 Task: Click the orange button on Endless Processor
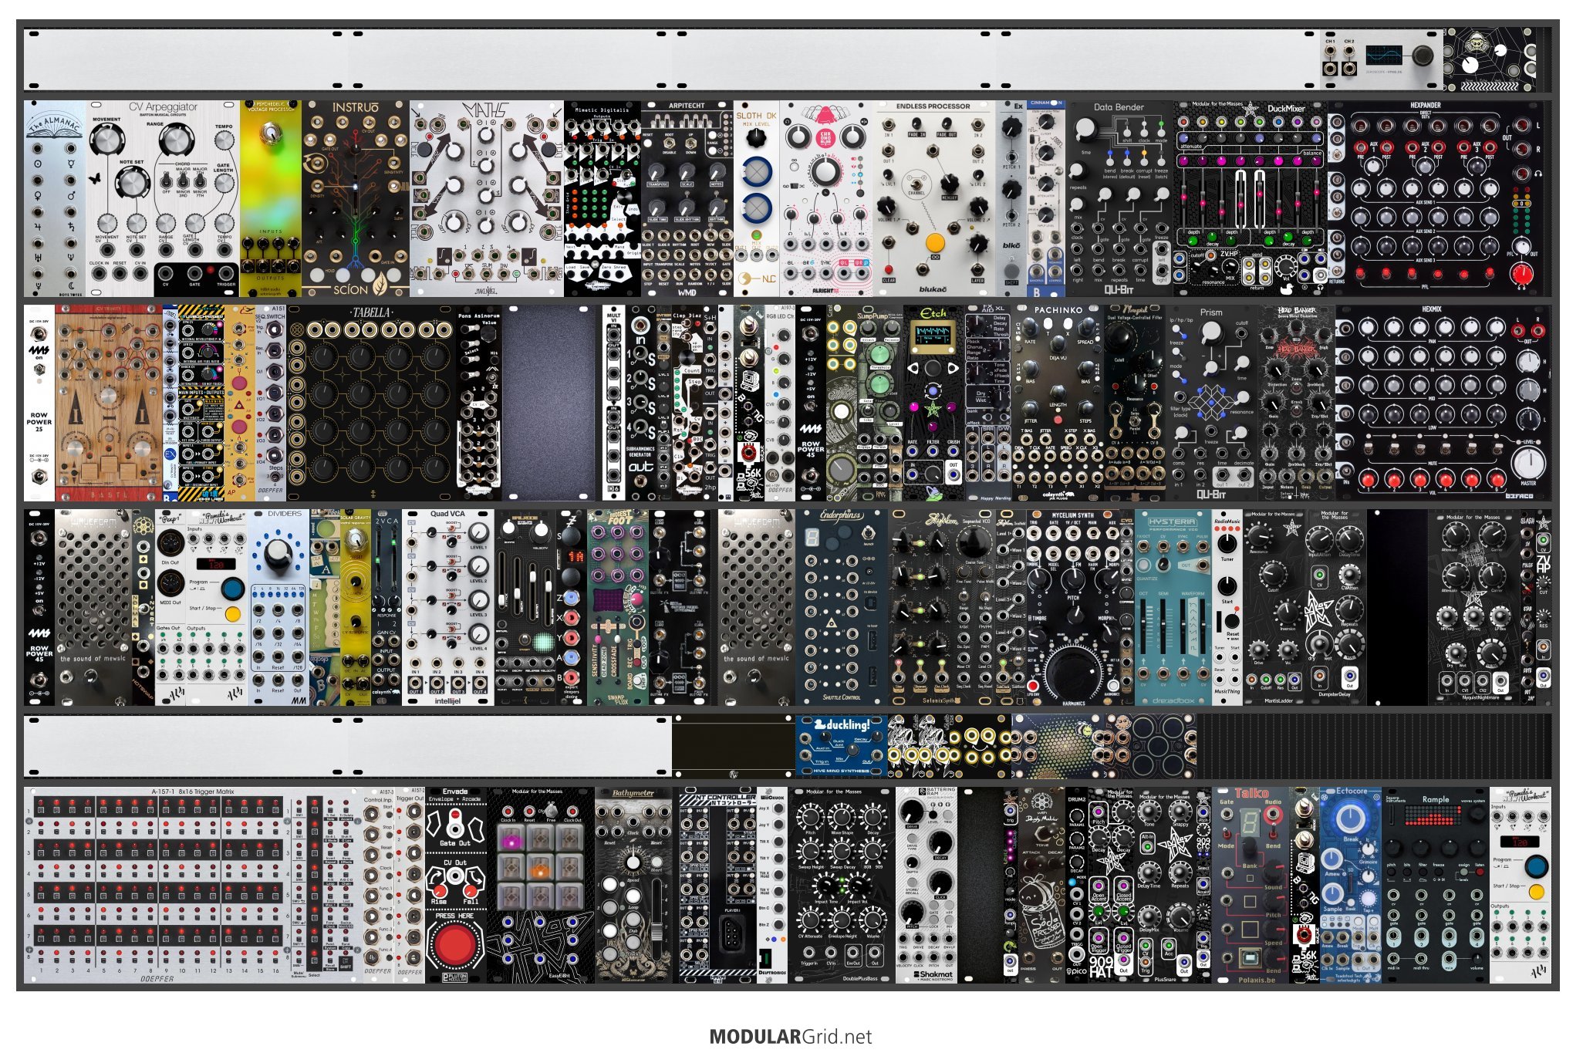tap(934, 243)
